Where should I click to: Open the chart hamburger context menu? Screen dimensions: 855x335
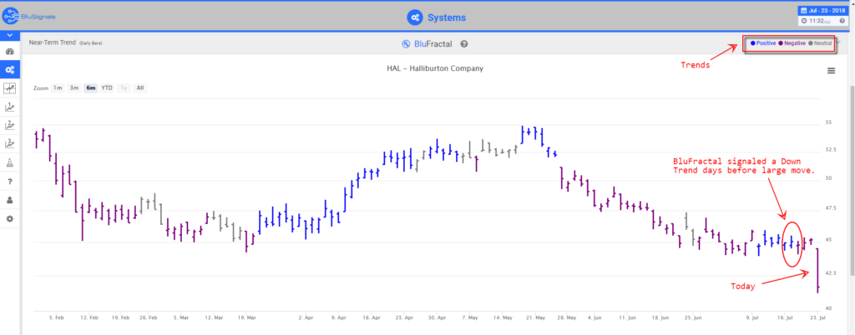pyautogui.click(x=831, y=71)
